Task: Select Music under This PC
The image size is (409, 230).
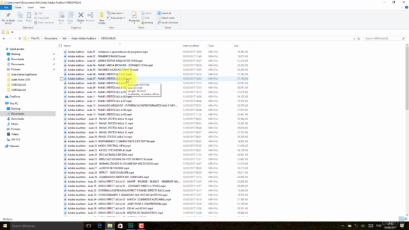Action: (x=12, y=124)
